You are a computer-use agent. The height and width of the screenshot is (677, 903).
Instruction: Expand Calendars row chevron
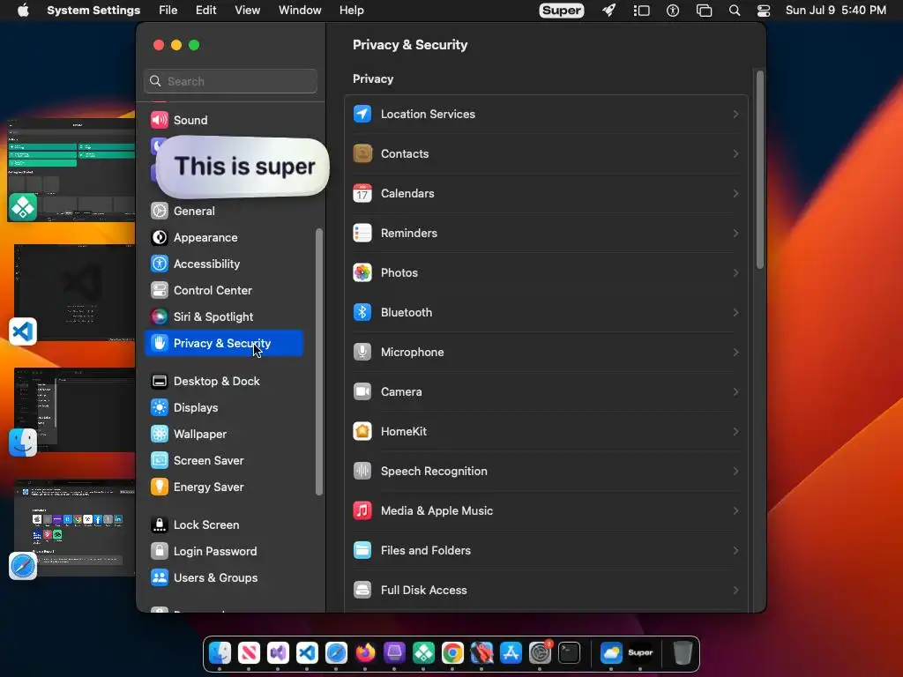pyautogui.click(x=735, y=193)
